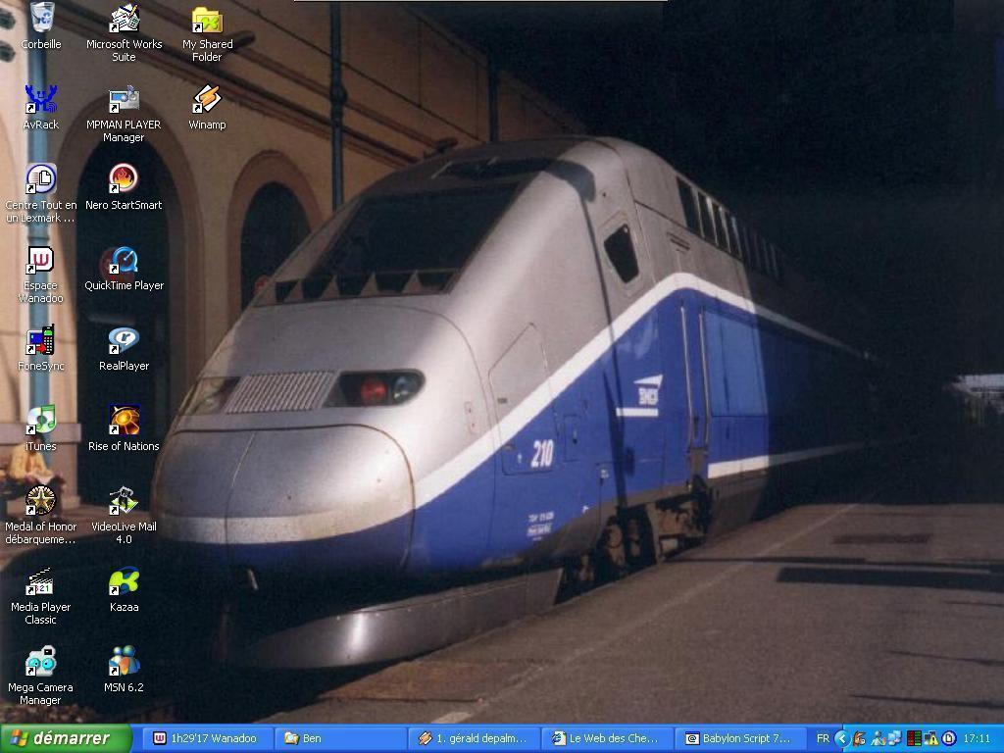This screenshot has height=753, width=1004.
Task: Launch Medal of Honor game shortcut
Action: (x=41, y=502)
